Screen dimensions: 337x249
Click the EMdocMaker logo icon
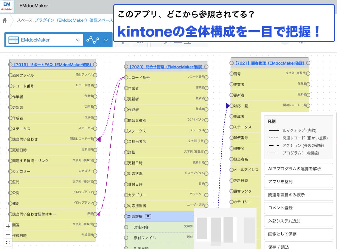7,7
